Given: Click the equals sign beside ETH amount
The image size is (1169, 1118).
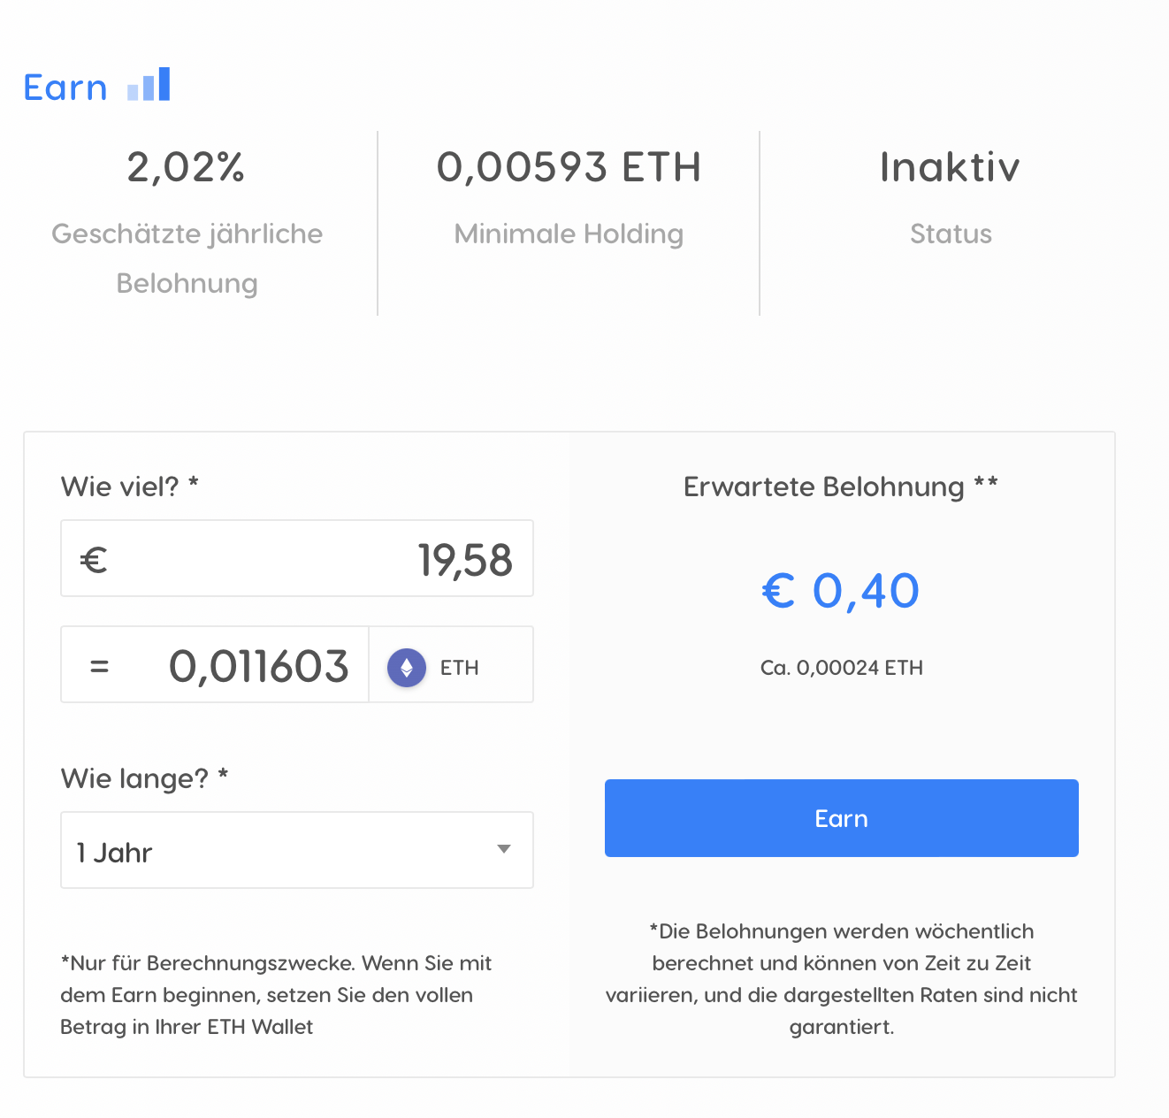Looking at the screenshot, I should click(100, 666).
